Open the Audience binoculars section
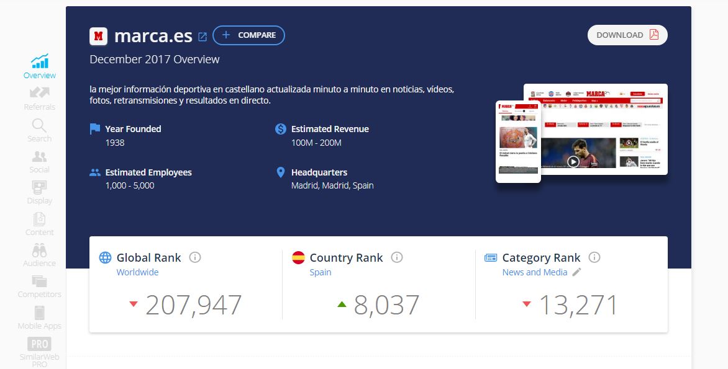Image resolution: width=728 pixels, height=369 pixels. [x=40, y=256]
